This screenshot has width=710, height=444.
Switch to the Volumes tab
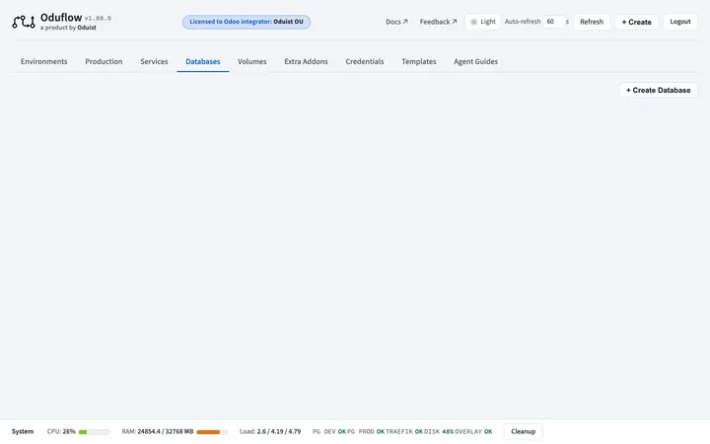252,61
